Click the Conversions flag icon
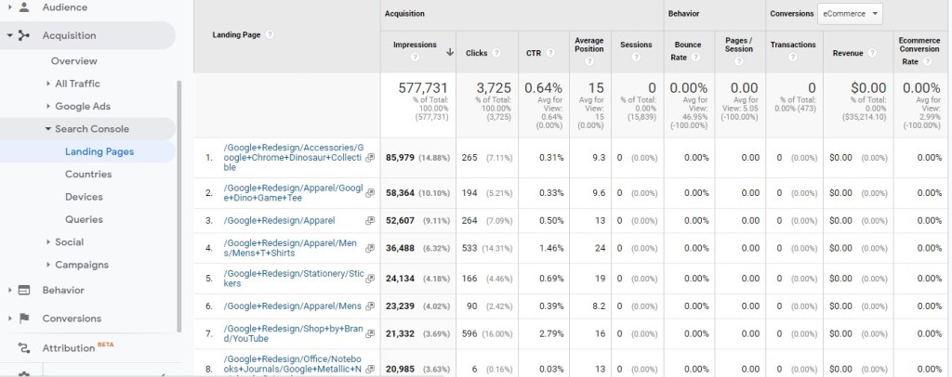The height and width of the screenshot is (377, 952). click(x=23, y=318)
